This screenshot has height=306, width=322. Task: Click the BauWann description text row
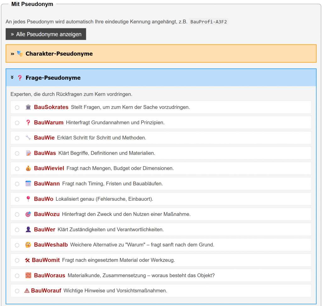[112, 183]
